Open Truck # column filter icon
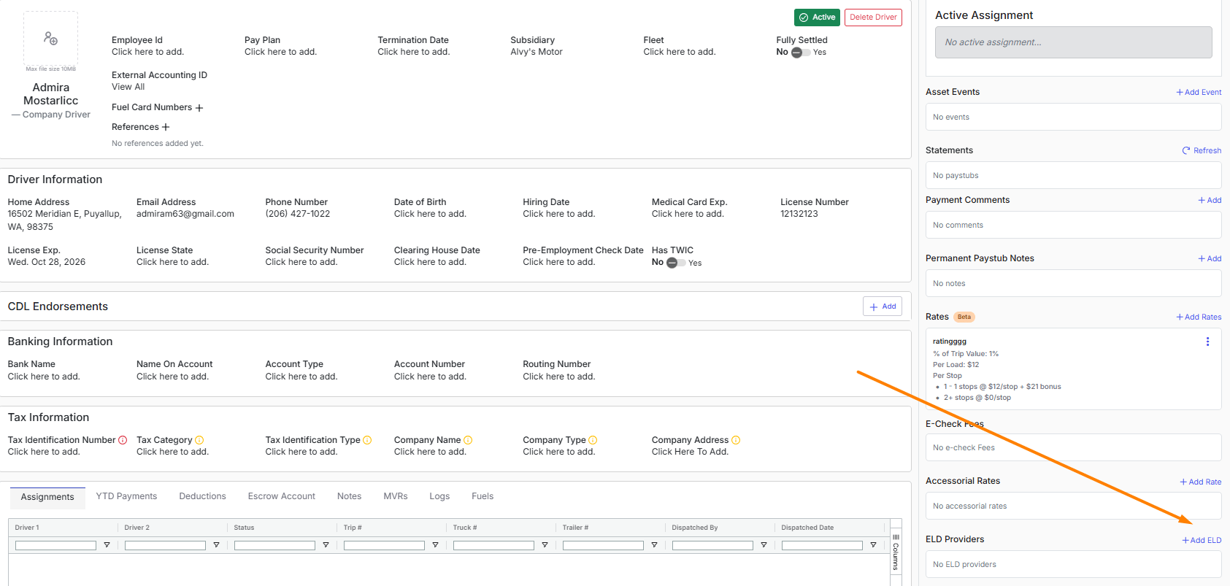Screen dimensions: 1230x586 (x=545, y=545)
